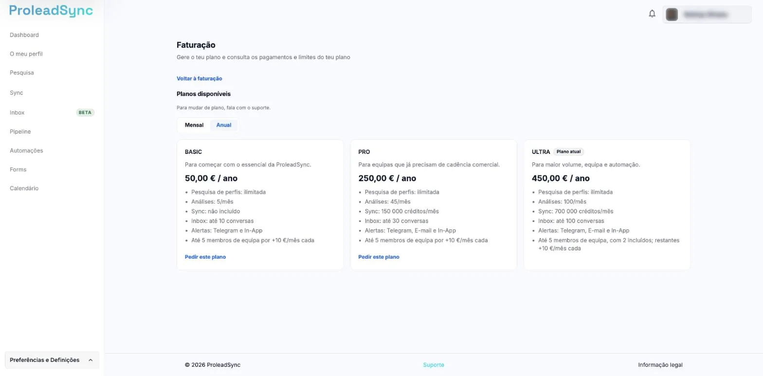This screenshot has height=376, width=763.
Task: Click the BETA badge next to Inbox
Action: pos(85,113)
